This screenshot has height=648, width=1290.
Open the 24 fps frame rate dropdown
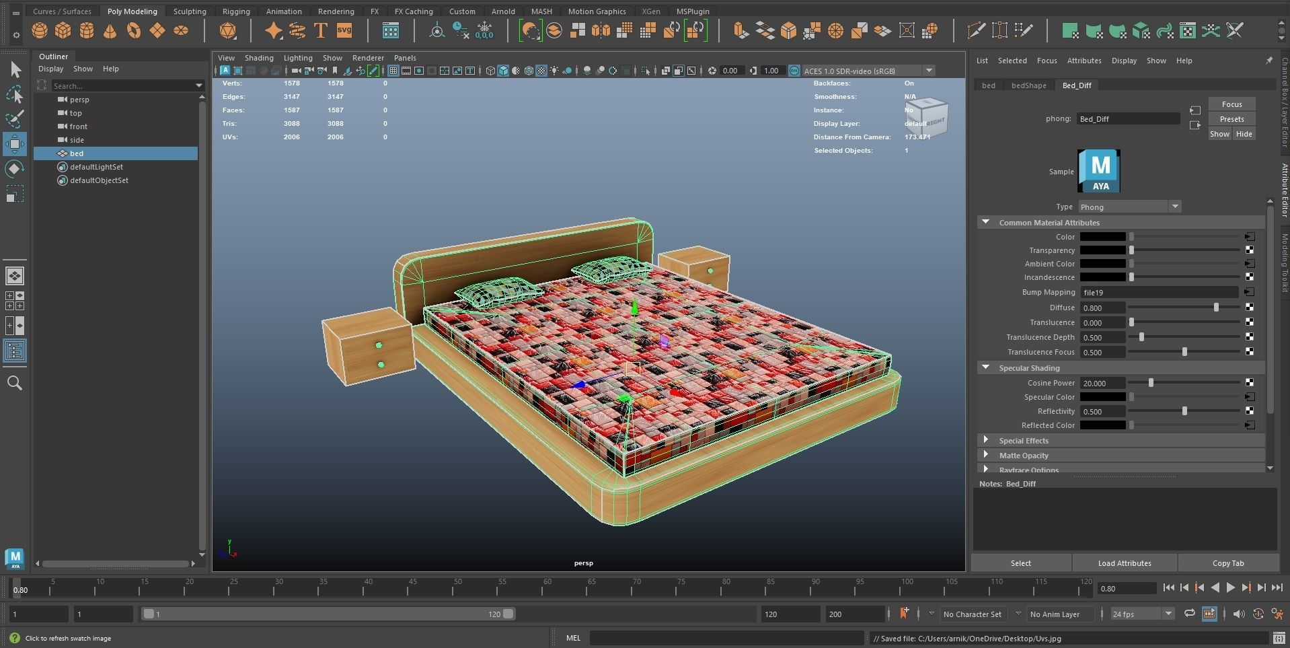click(1143, 614)
